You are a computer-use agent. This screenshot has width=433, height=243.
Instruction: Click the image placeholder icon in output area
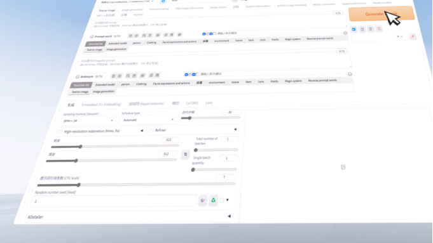[x=343, y=167]
